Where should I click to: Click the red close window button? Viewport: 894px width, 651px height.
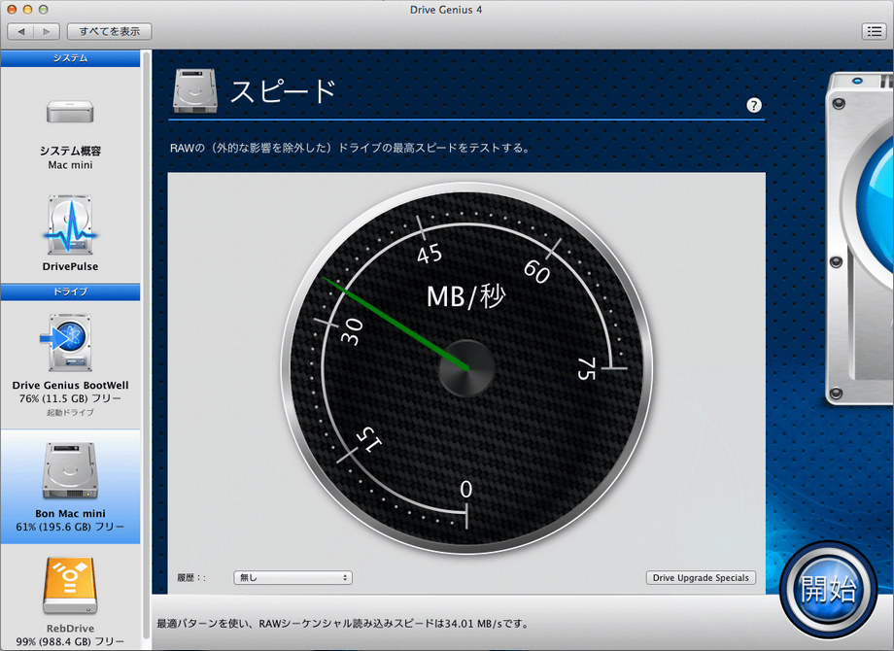(12, 10)
